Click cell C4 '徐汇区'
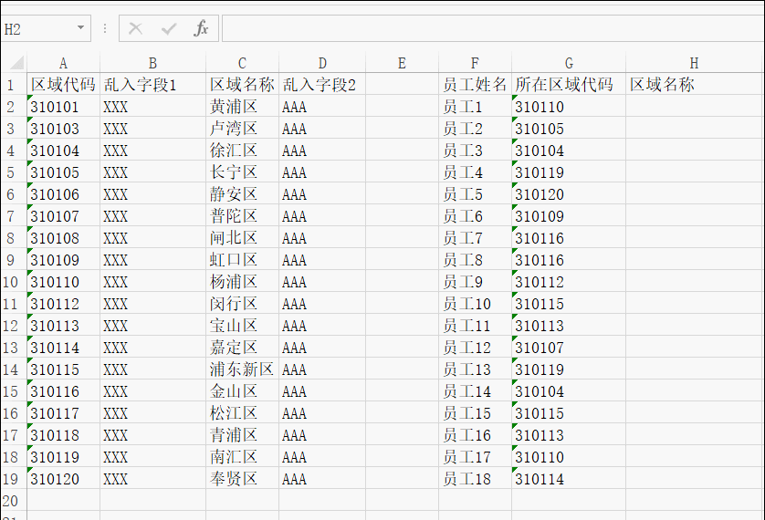 [x=243, y=151]
